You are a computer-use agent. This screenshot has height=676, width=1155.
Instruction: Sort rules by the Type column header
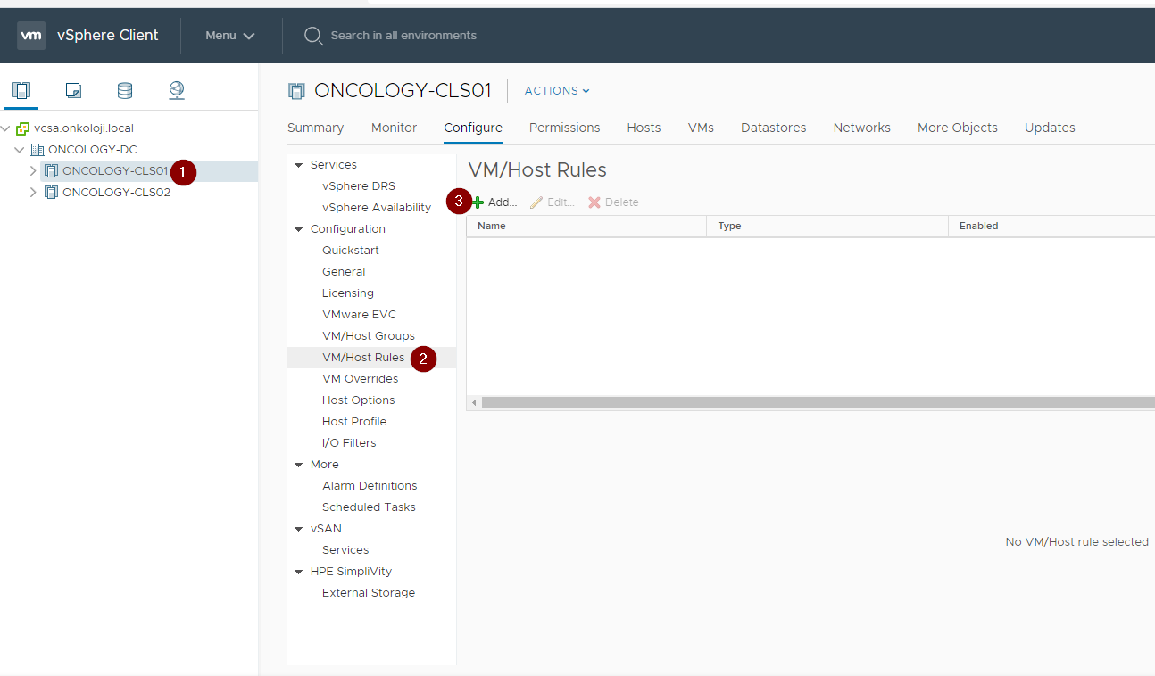pyautogui.click(x=827, y=227)
